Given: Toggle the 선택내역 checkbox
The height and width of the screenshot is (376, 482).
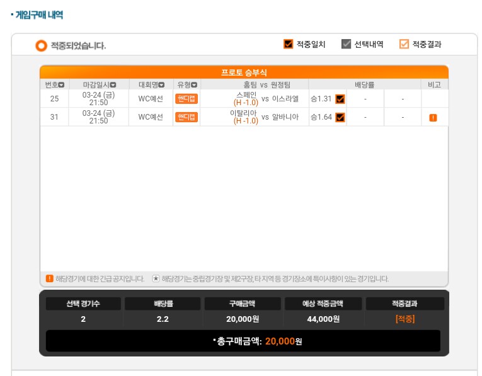Looking at the screenshot, I should click(x=346, y=44).
